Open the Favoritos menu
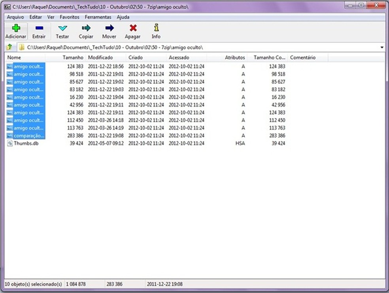 point(70,17)
